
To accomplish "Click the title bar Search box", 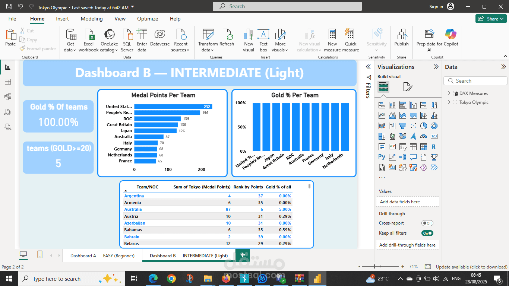I will click(x=287, y=6).
